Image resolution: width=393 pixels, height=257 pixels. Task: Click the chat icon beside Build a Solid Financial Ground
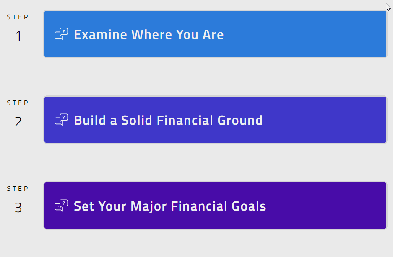click(x=61, y=120)
